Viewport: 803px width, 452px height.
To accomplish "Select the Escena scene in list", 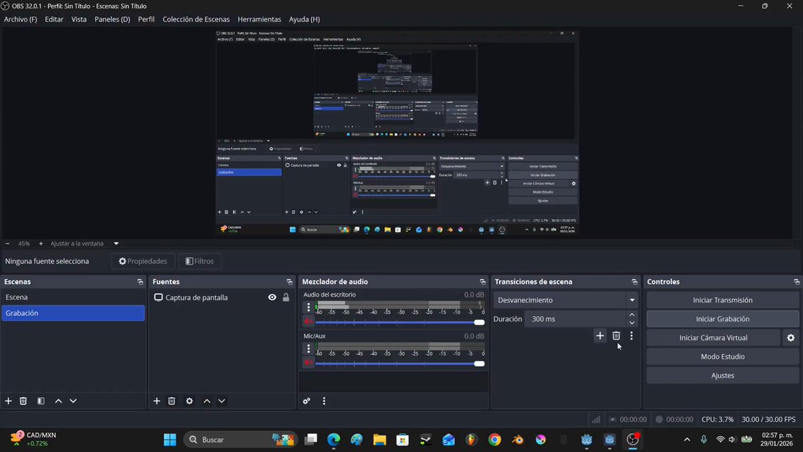I will 73,297.
